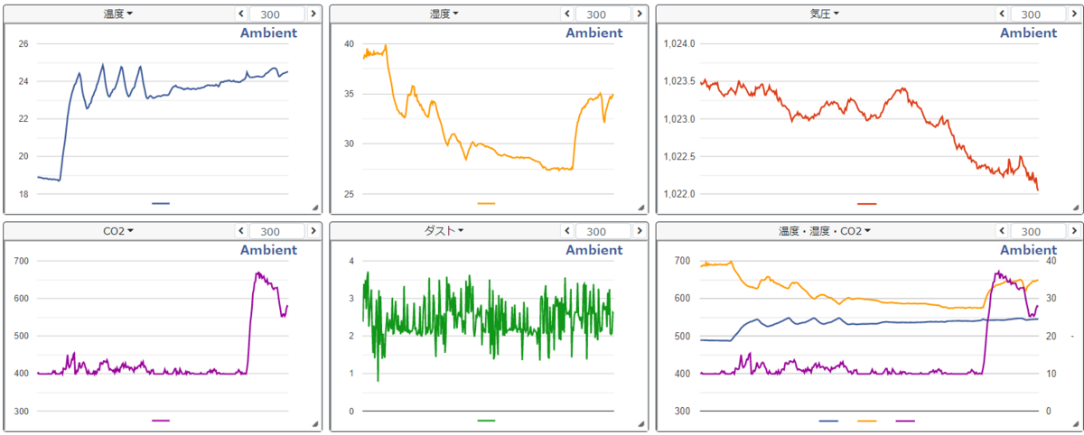Click the resize grip of CO2 chart
1084x435 pixels.
(x=315, y=424)
